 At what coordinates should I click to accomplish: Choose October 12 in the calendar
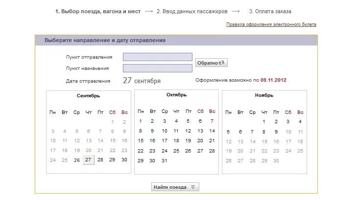(x=188, y=131)
